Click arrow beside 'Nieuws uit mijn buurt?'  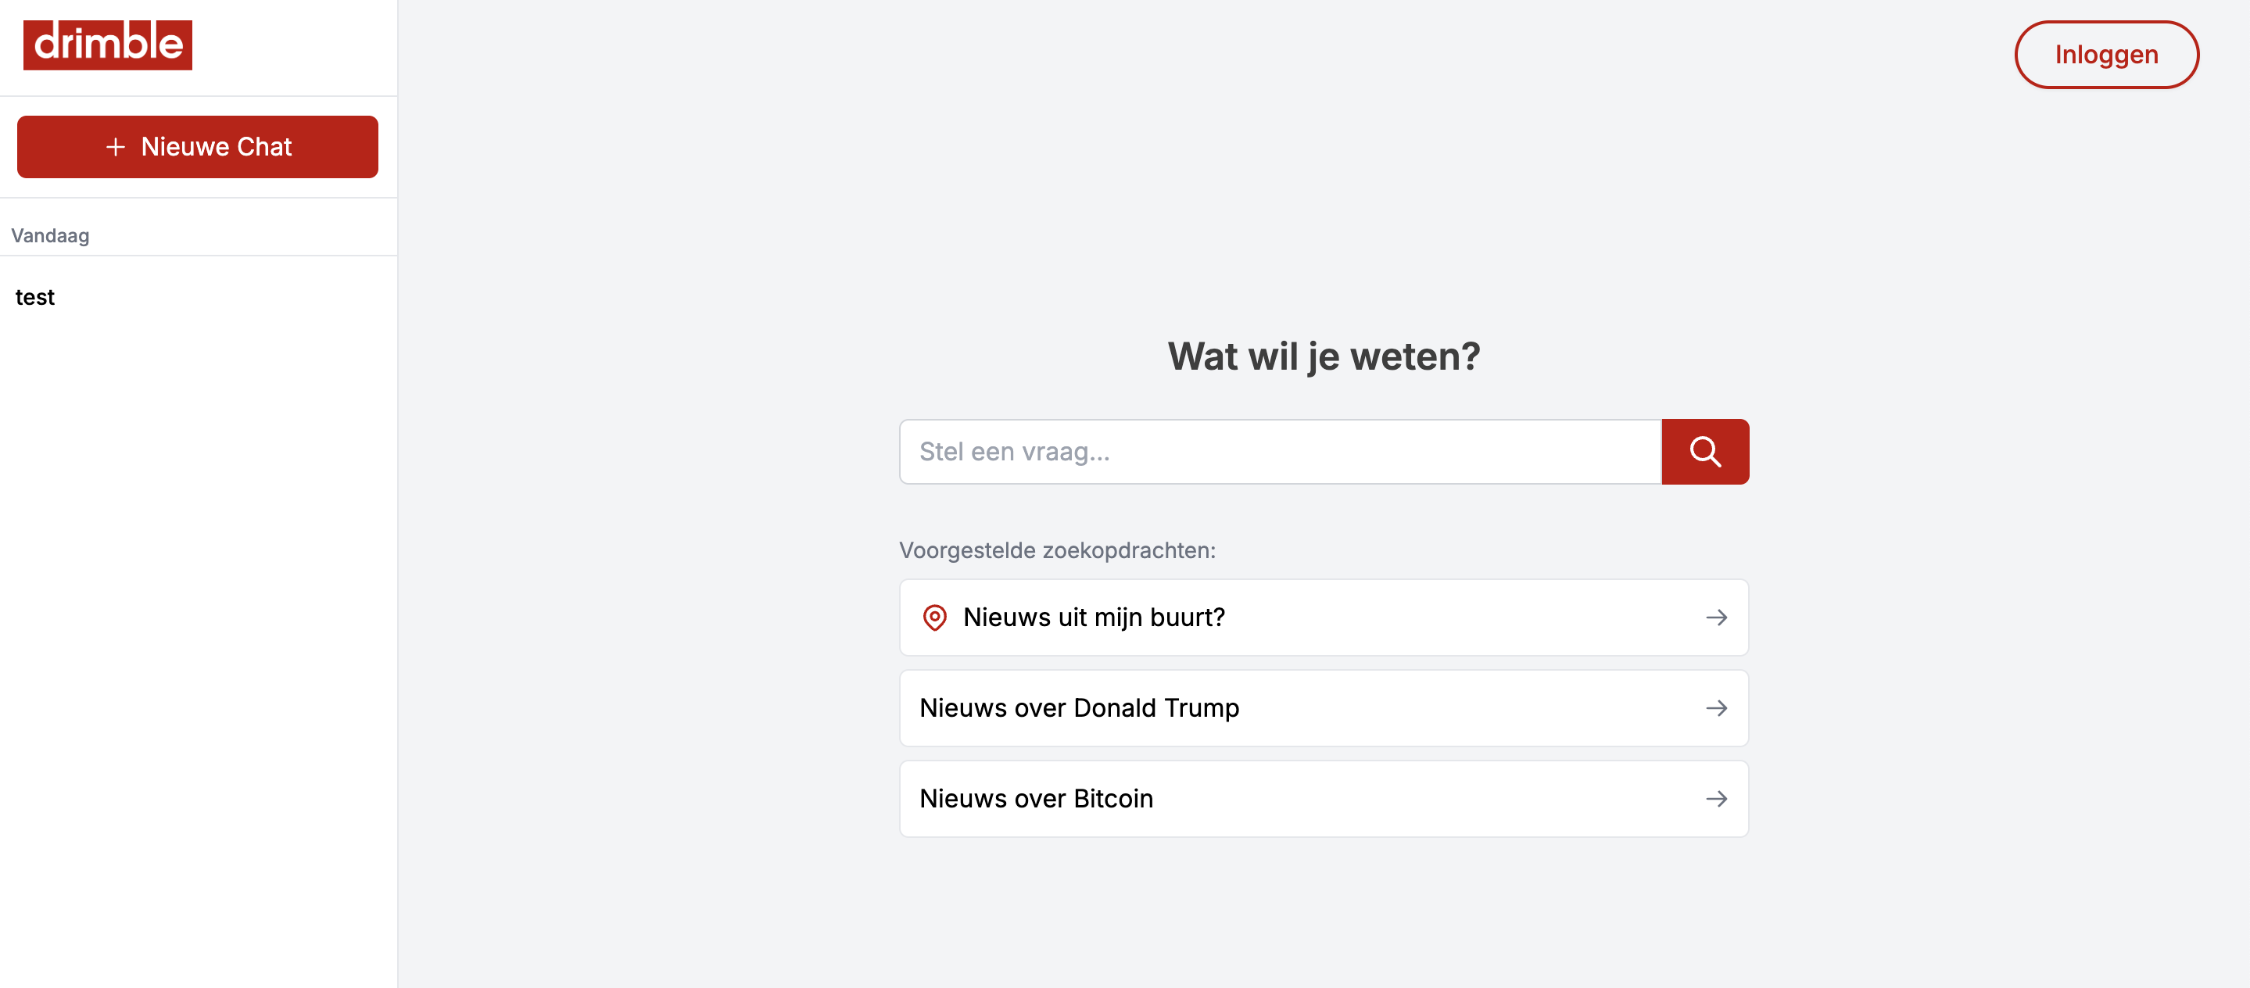click(x=1716, y=617)
